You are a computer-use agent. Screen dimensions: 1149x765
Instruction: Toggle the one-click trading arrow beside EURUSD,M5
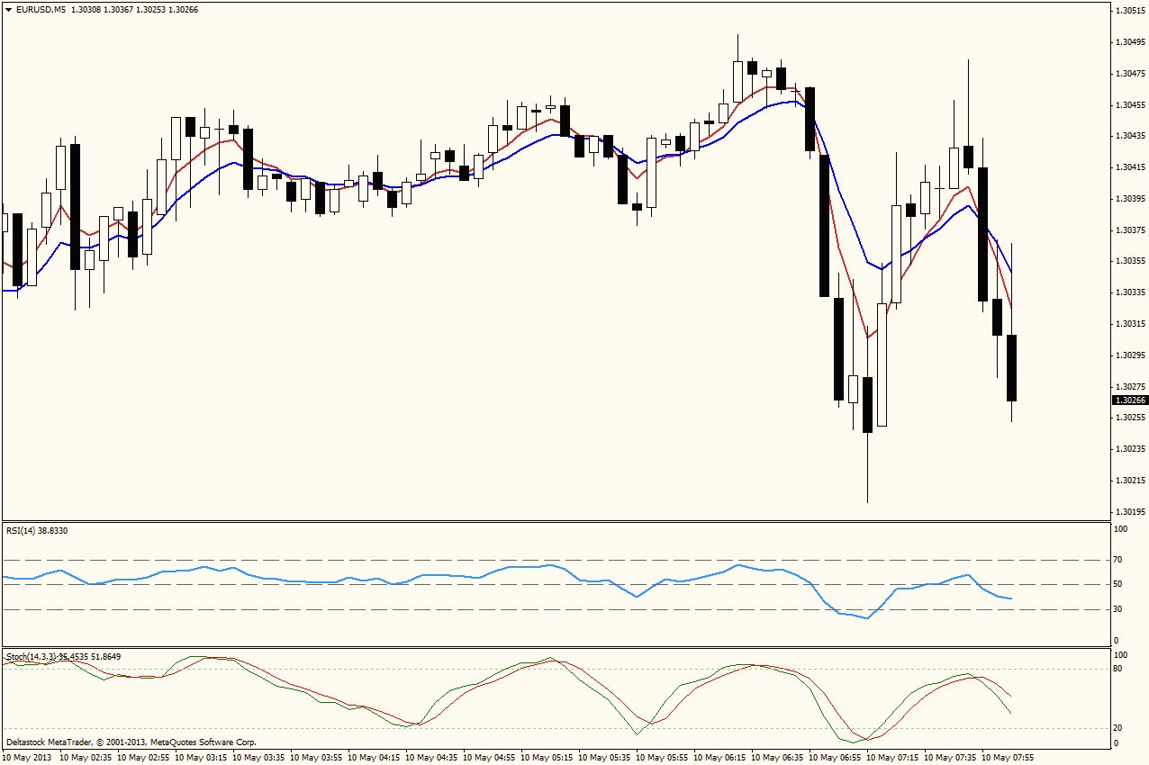[x=9, y=9]
